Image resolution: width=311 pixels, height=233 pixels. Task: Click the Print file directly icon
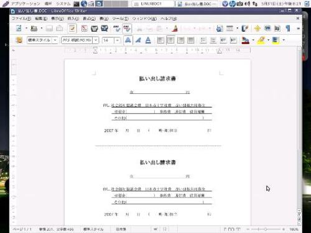click(94, 29)
